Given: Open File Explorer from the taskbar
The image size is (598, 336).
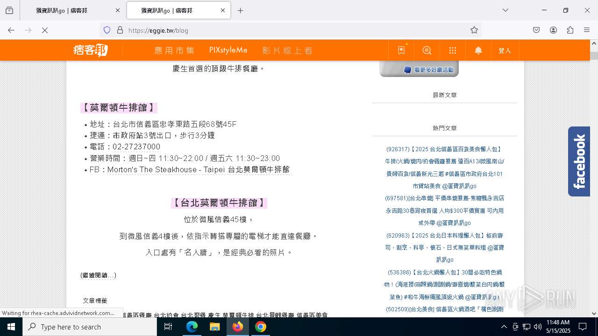Looking at the screenshot, I should 214,327.
